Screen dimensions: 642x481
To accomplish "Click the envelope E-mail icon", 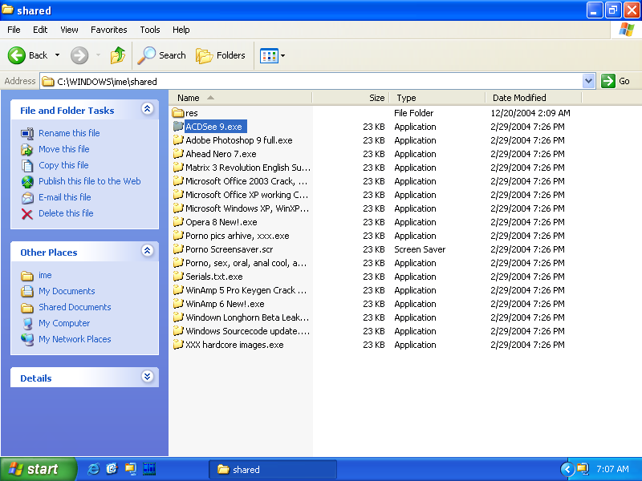I will [27, 198].
